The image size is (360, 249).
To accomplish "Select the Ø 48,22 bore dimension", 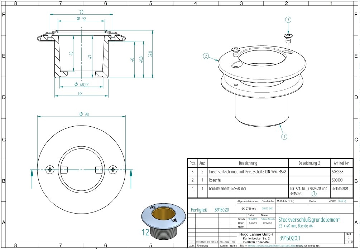I will tap(82, 84).
